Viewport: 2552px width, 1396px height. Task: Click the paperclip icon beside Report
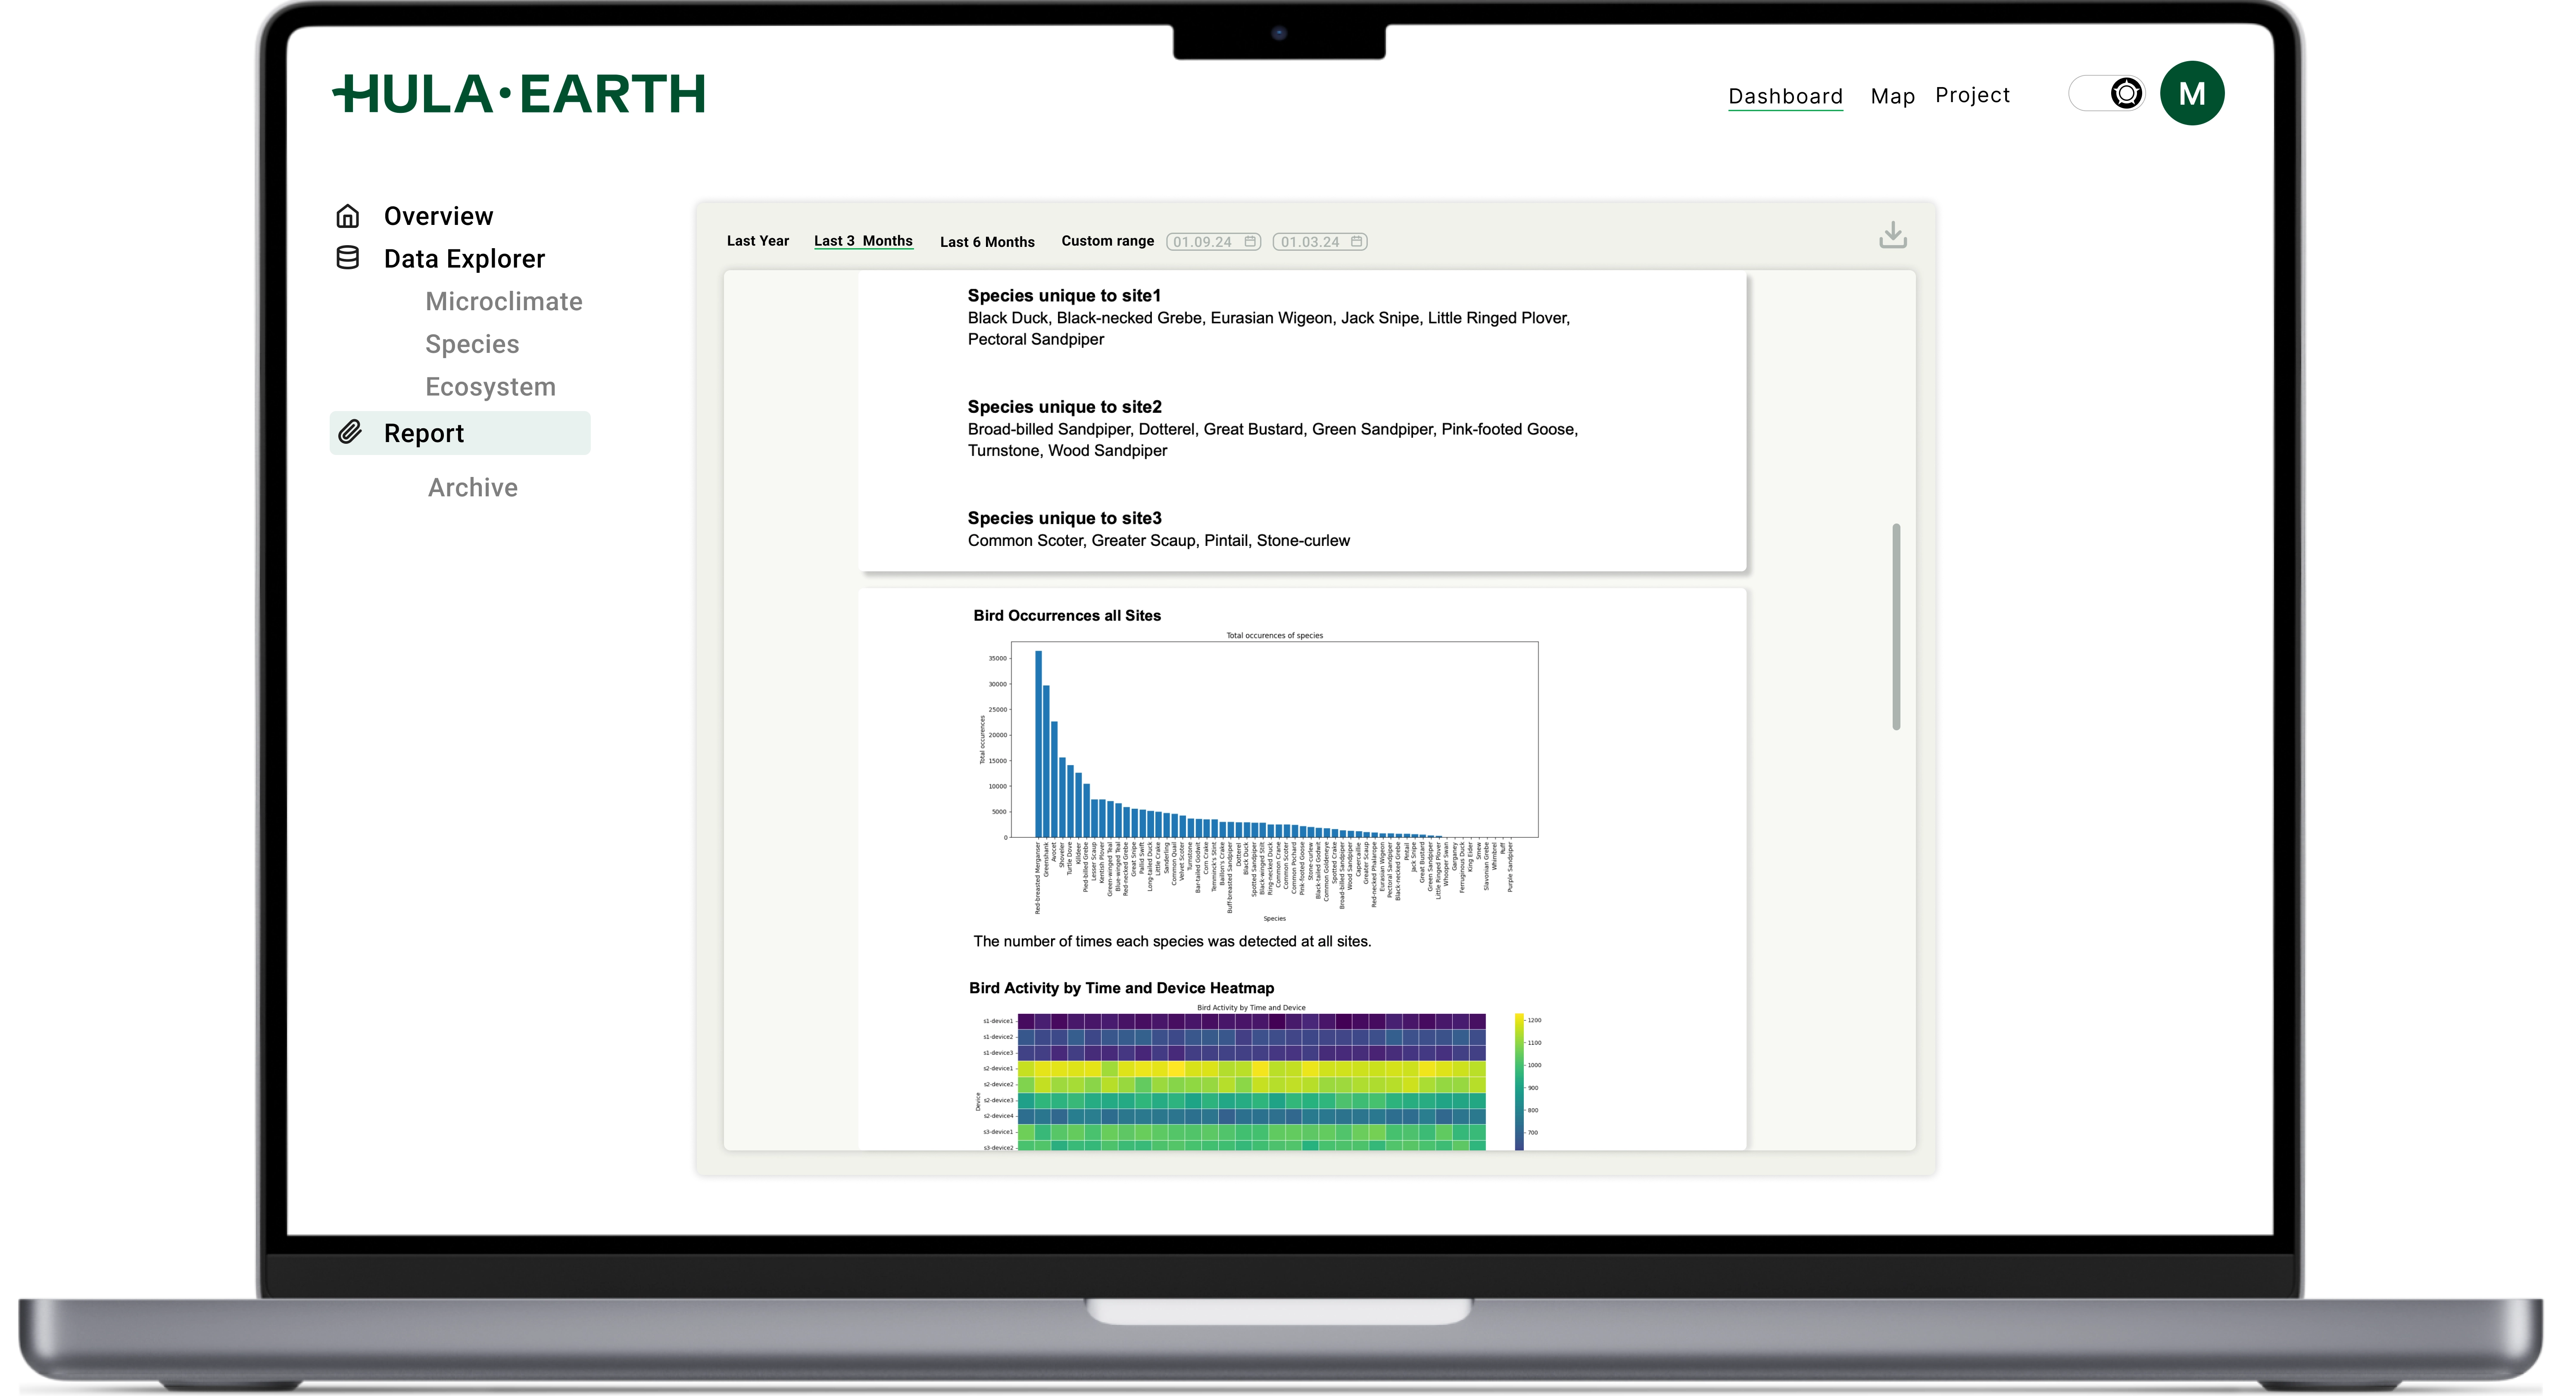click(x=351, y=432)
